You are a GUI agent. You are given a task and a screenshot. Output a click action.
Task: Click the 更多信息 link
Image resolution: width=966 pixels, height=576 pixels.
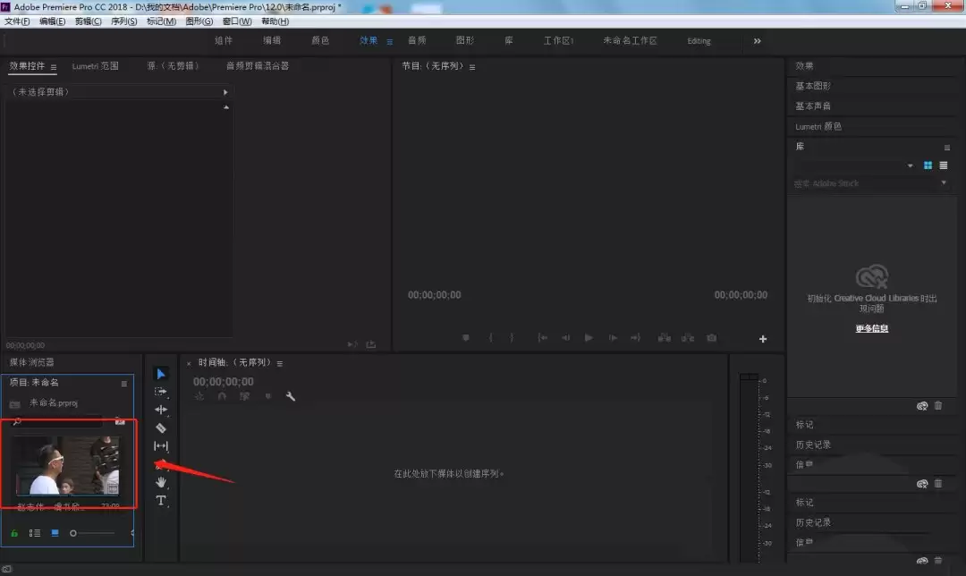(872, 328)
